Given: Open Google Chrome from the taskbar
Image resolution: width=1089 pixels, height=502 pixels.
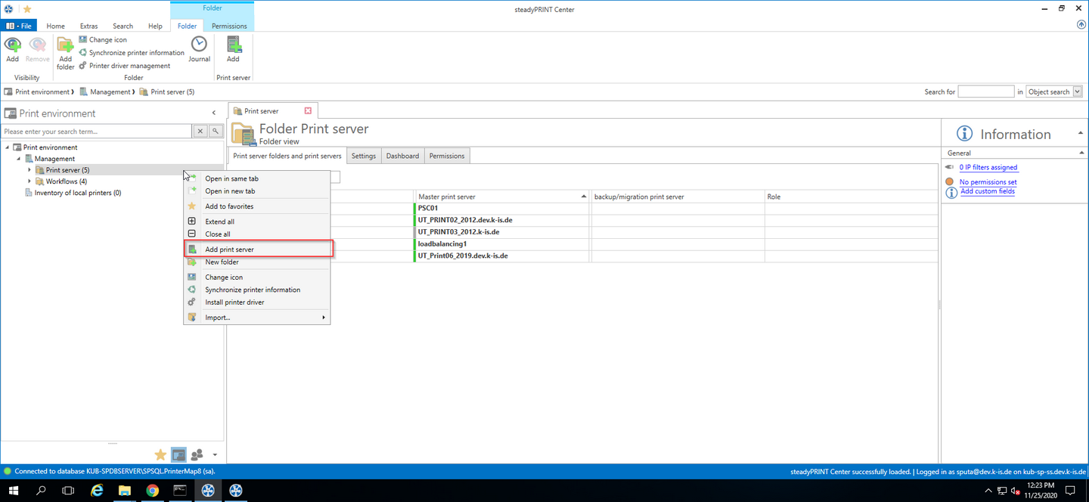Looking at the screenshot, I should 152,491.
